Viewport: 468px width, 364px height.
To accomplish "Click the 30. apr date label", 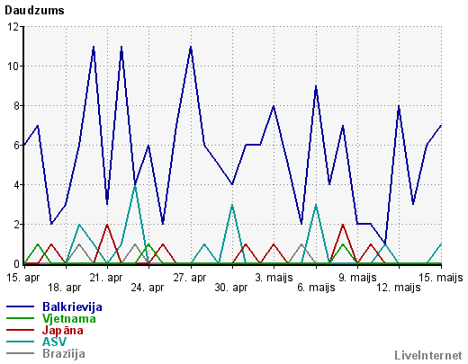I will click(231, 288).
